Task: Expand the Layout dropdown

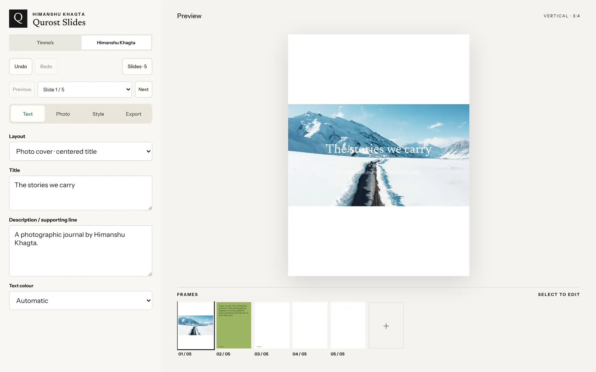Action: (80, 151)
